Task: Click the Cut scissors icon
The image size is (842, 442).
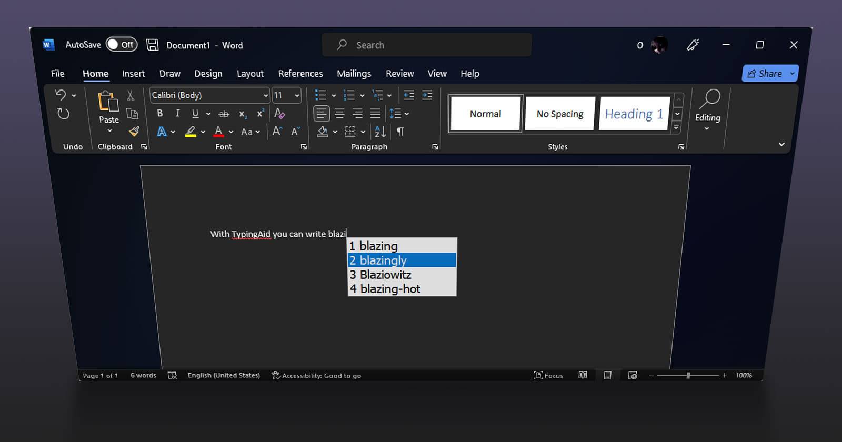Action: click(x=131, y=95)
